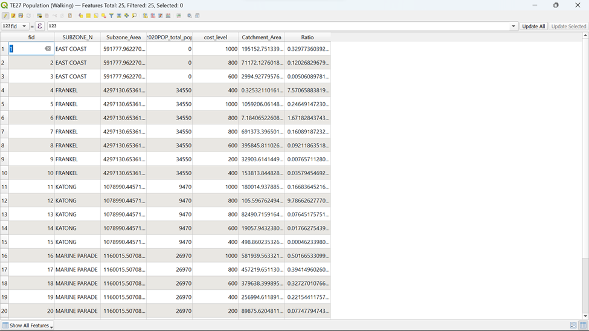The image size is (589, 331).
Task: Open the Filter/select features using form funnel icon
Action: pos(112,16)
